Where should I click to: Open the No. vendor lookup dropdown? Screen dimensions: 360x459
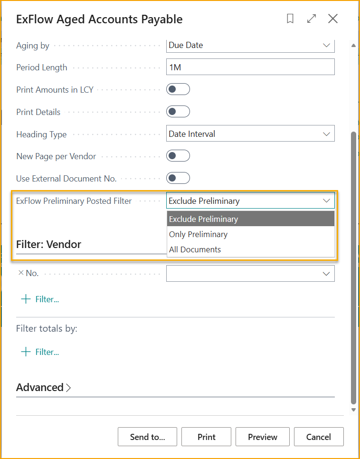(326, 273)
